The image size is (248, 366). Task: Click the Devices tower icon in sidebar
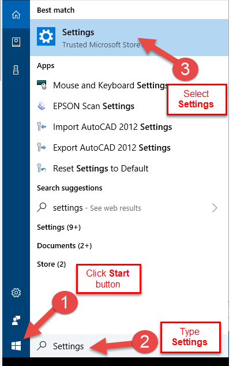pyautogui.click(x=16, y=70)
